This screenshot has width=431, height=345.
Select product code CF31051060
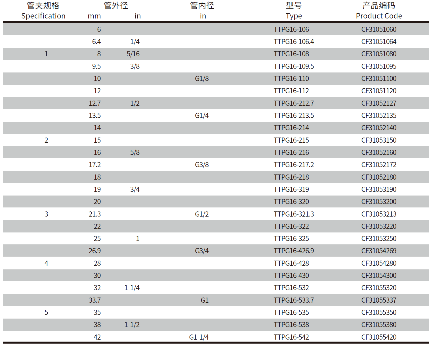point(379,29)
